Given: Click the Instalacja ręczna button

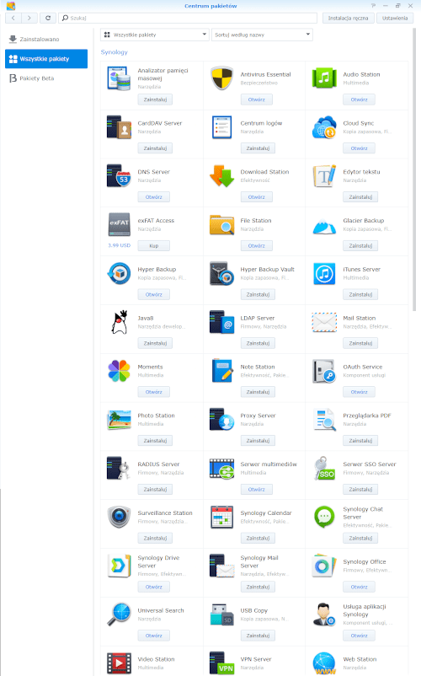Looking at the screenshot, I should (348, 18).
